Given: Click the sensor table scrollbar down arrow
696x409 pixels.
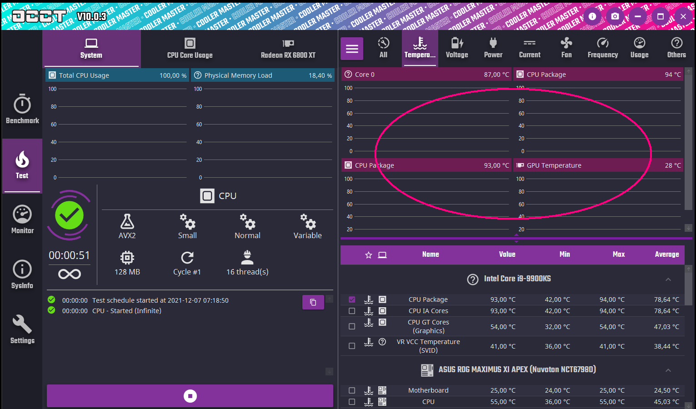Looking at the screenshot, I should pyautogui.click(x=689, y=405).
